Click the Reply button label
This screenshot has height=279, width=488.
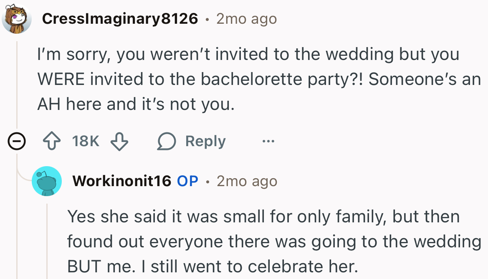click(x=205, y=142)
